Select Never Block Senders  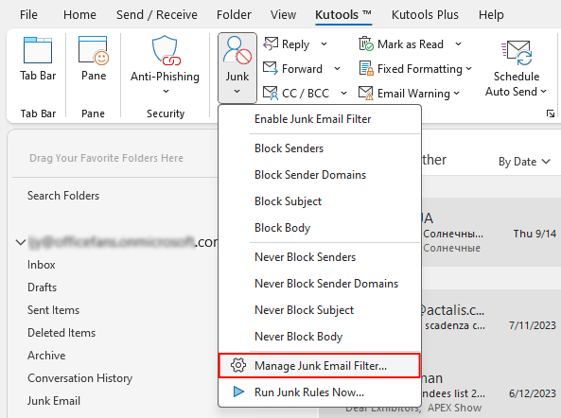click(320, 256)
